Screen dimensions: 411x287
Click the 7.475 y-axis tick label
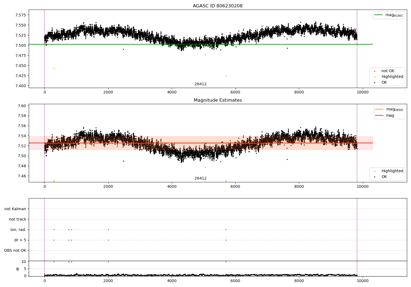pos(21,55)
